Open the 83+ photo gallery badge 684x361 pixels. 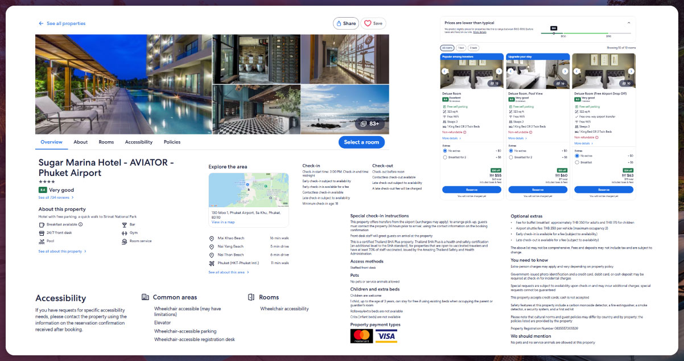pyautogui.click(x=370, y=123)
